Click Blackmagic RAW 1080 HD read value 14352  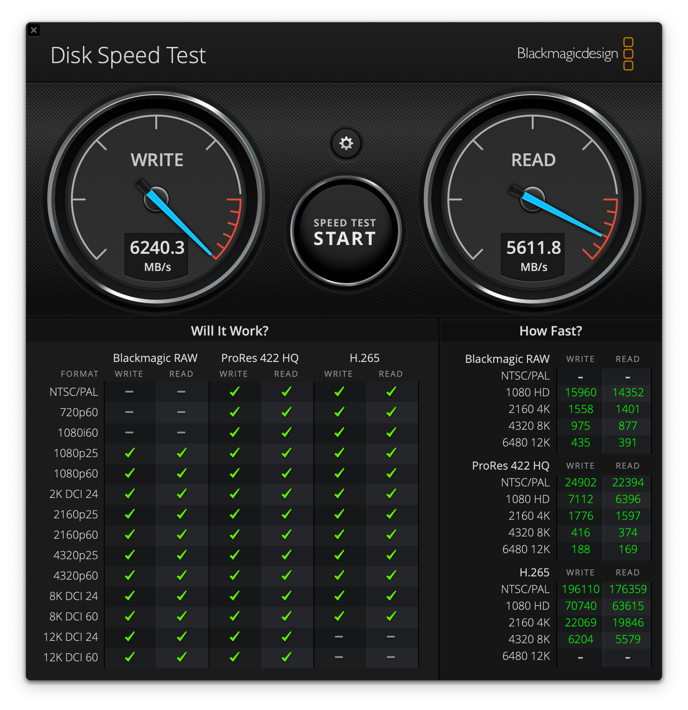click(x=628, y=393)
